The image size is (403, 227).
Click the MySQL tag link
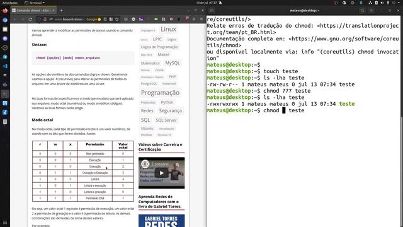tap(173, 63)
